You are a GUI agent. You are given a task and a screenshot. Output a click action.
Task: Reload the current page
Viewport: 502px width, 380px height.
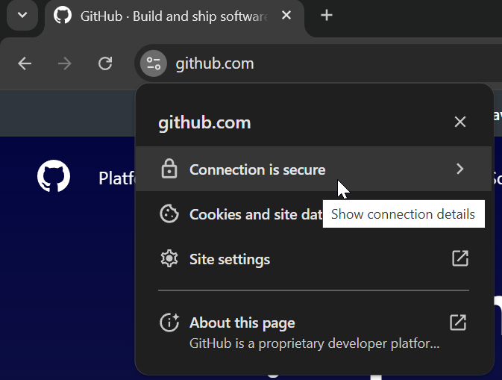click(x=105, y=63)
